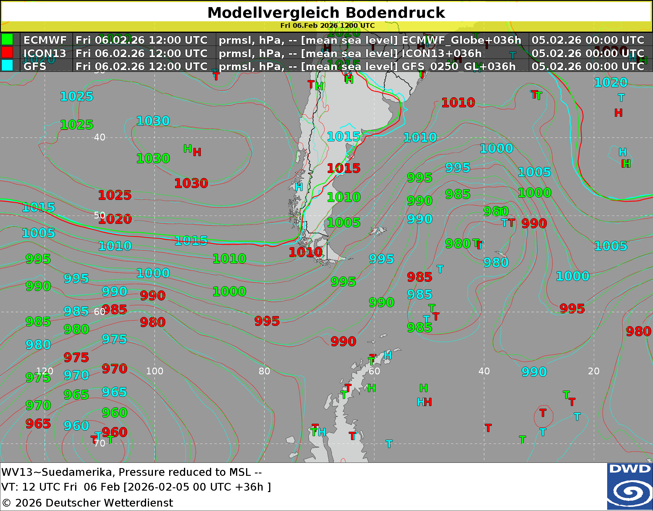Image resolution: width=653 pixels, height=511 pixels.
Task: Click the cyan H marker off the Chile coast
Action: click(298, 187)
